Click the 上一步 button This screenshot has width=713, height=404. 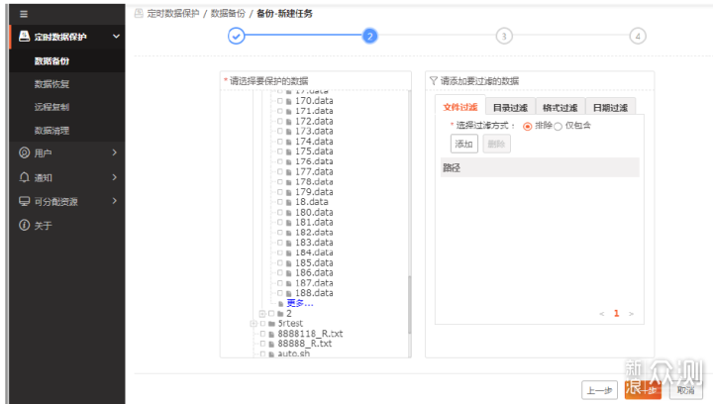(599, 390)
